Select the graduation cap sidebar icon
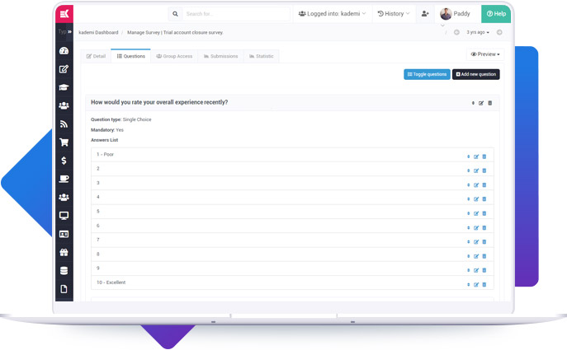This screenshot has height=350, width=567. [x=64, y=87]
